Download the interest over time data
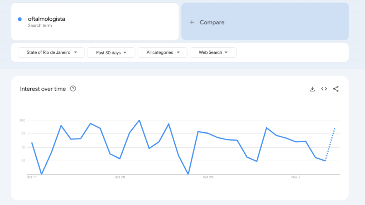 coord(312,89)
